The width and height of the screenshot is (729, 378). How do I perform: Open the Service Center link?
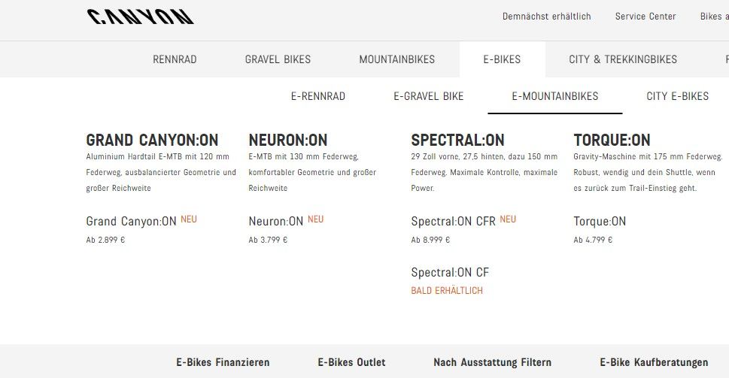645,17
